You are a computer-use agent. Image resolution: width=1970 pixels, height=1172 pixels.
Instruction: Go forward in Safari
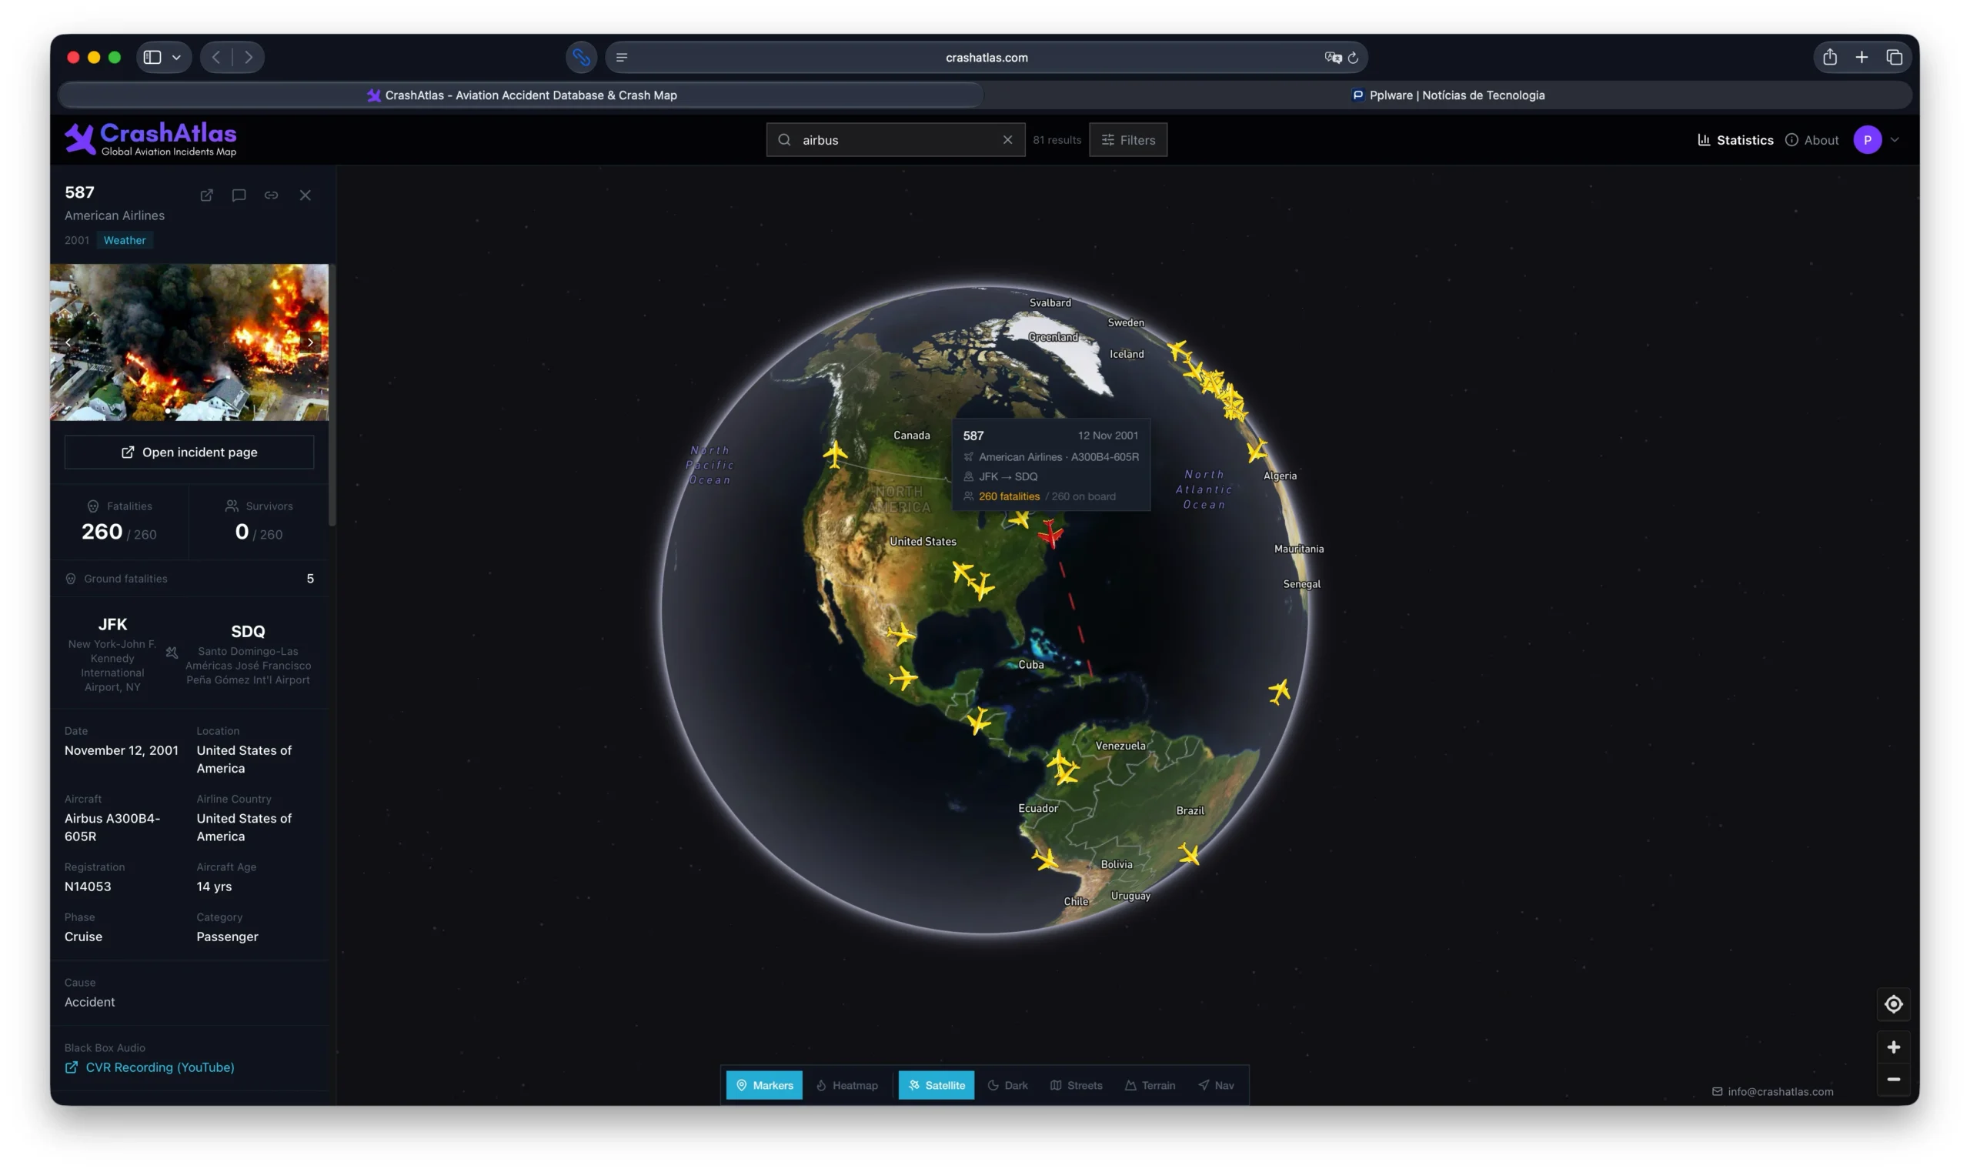pyautogui.click(x=248, y=57)
